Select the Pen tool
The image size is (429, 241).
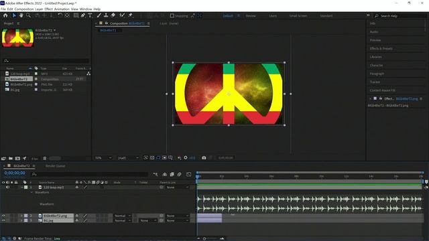coord(83,15)
